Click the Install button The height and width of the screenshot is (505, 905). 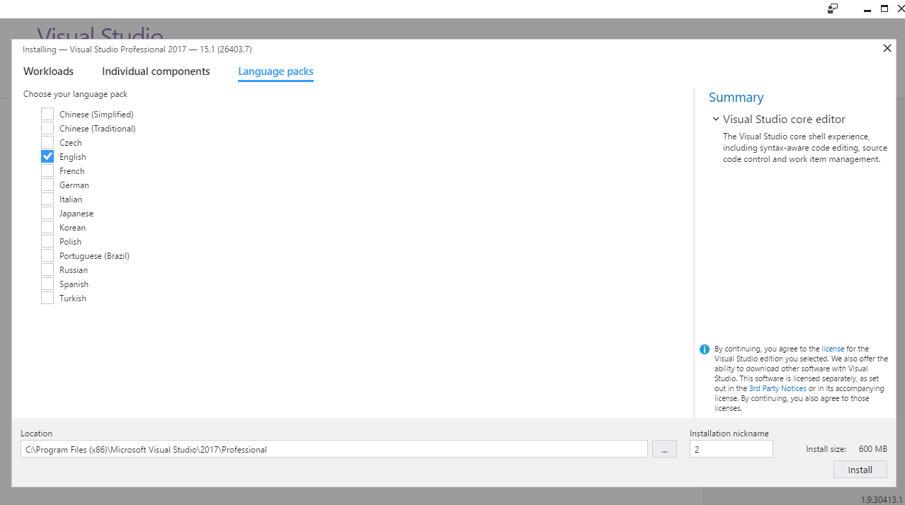click(860, 469)
